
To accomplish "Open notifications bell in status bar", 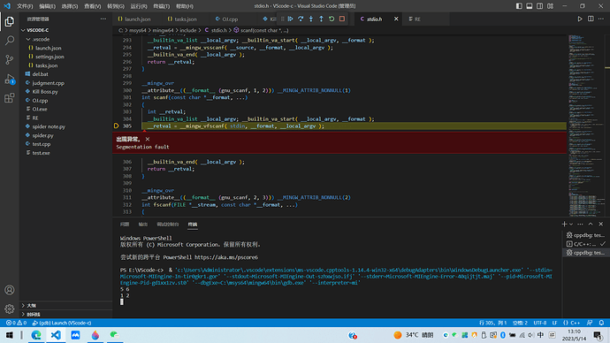I will pos(601,323).
